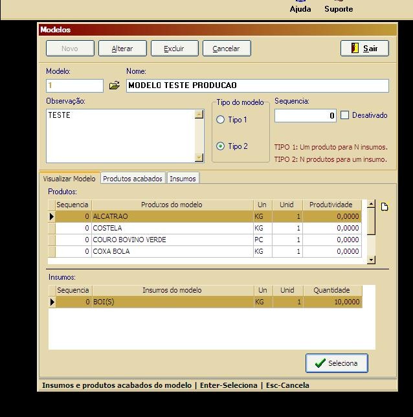Click the Unid cell of COXA BOLA
The image size is (413, 417).
pyautogui.click(x=287, y=252)
